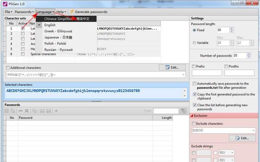Click Edit button beside Additional characters
The width and height of the screenshot is (260, 162).
[172, 68]
